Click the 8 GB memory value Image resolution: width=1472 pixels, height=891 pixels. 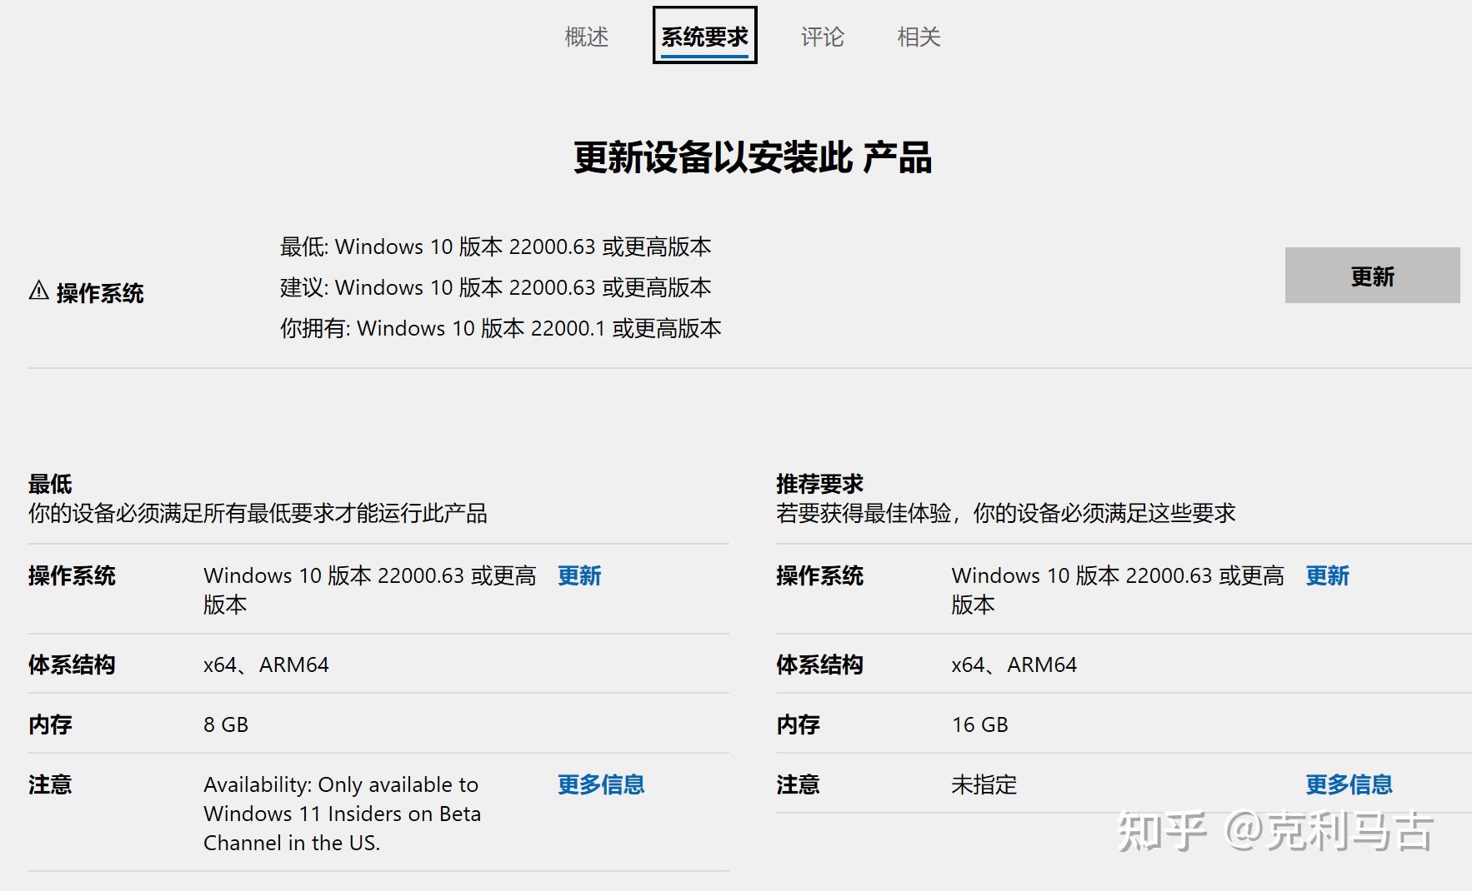coord(226,724)
